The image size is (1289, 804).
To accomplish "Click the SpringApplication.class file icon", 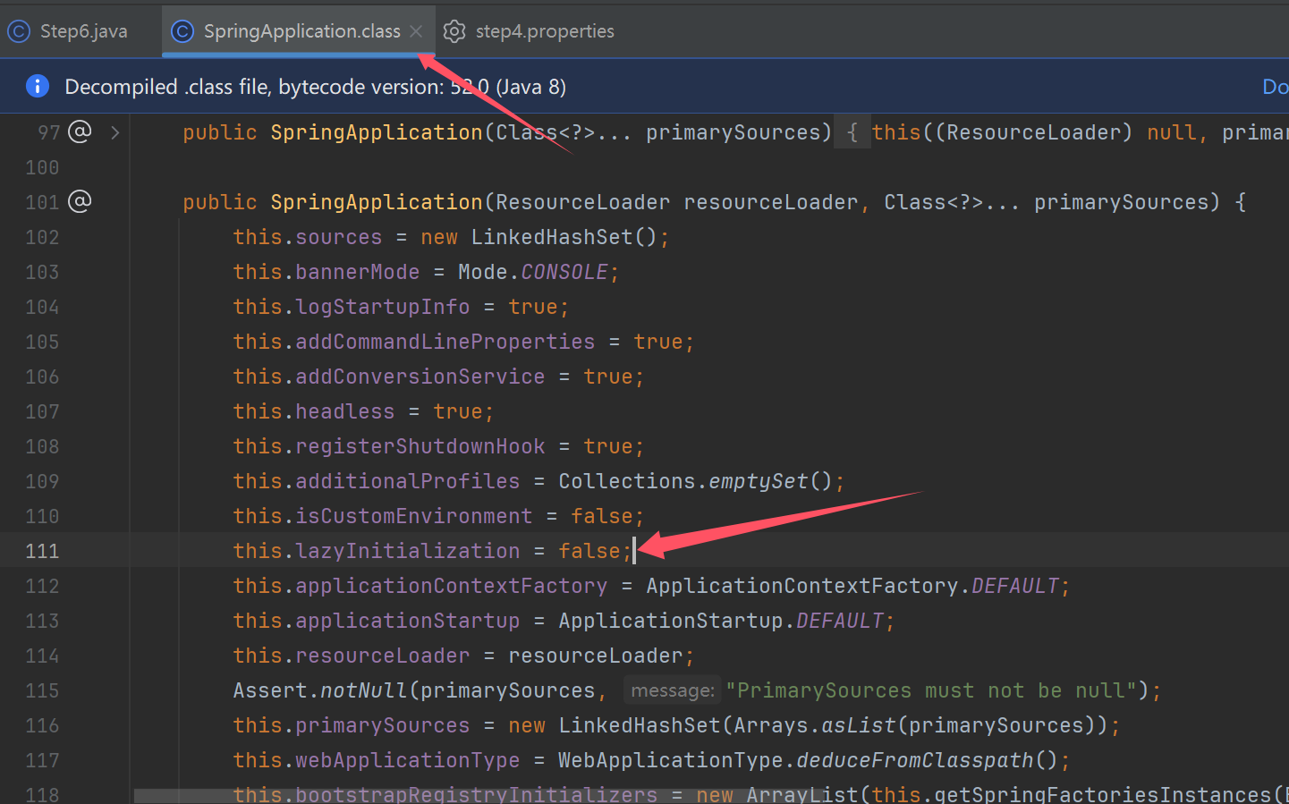I will tap(182, 31).
